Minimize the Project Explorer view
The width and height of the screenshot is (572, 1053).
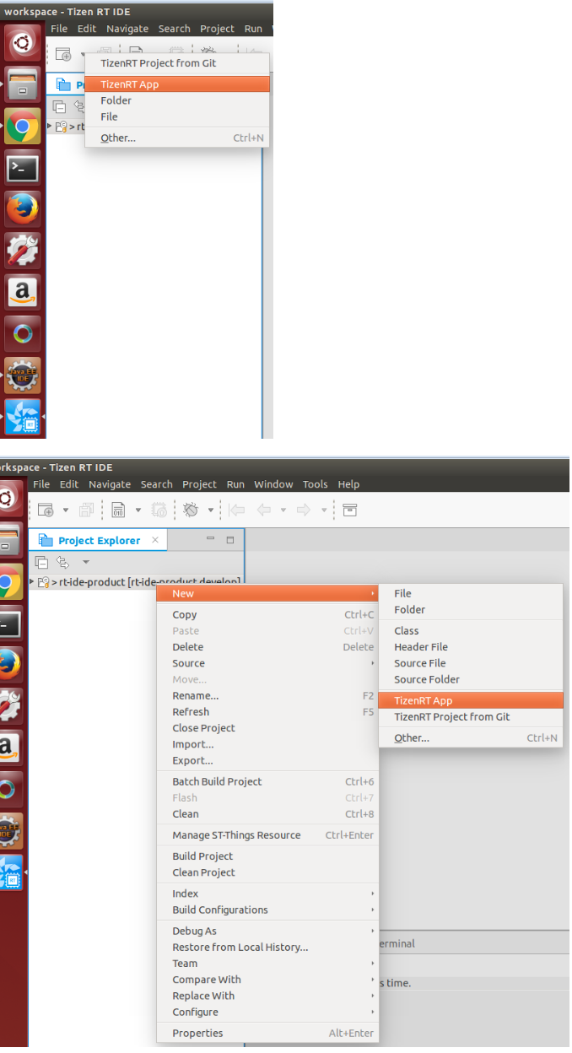211,540
